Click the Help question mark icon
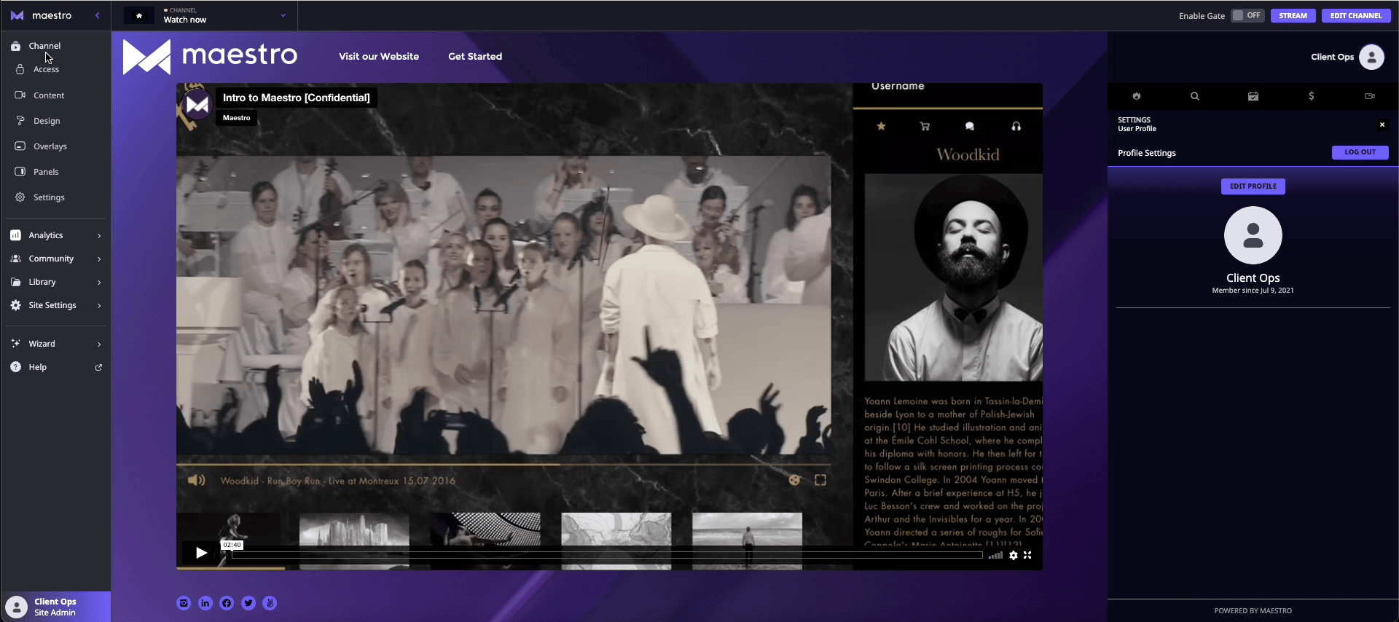Viewport: 1399px width, 622px height. click(x=15, y=367)
